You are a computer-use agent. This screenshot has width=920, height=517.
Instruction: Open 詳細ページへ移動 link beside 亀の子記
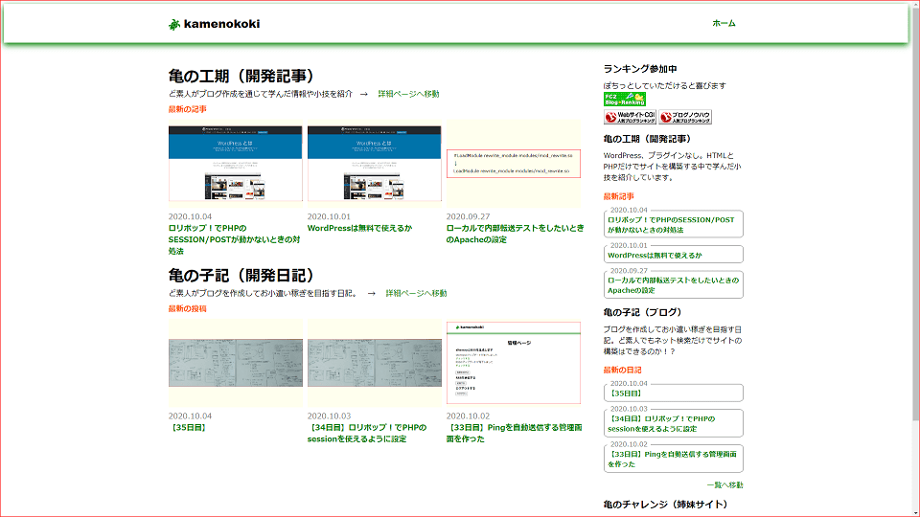pos(416,293)
